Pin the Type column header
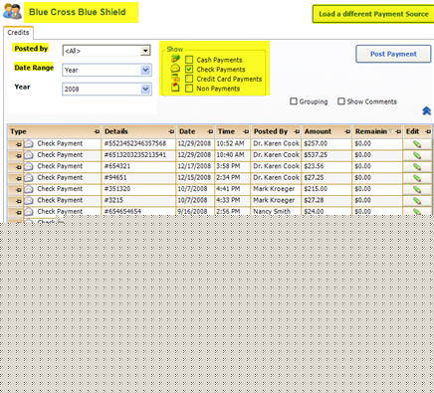 (x=97, y=131)
